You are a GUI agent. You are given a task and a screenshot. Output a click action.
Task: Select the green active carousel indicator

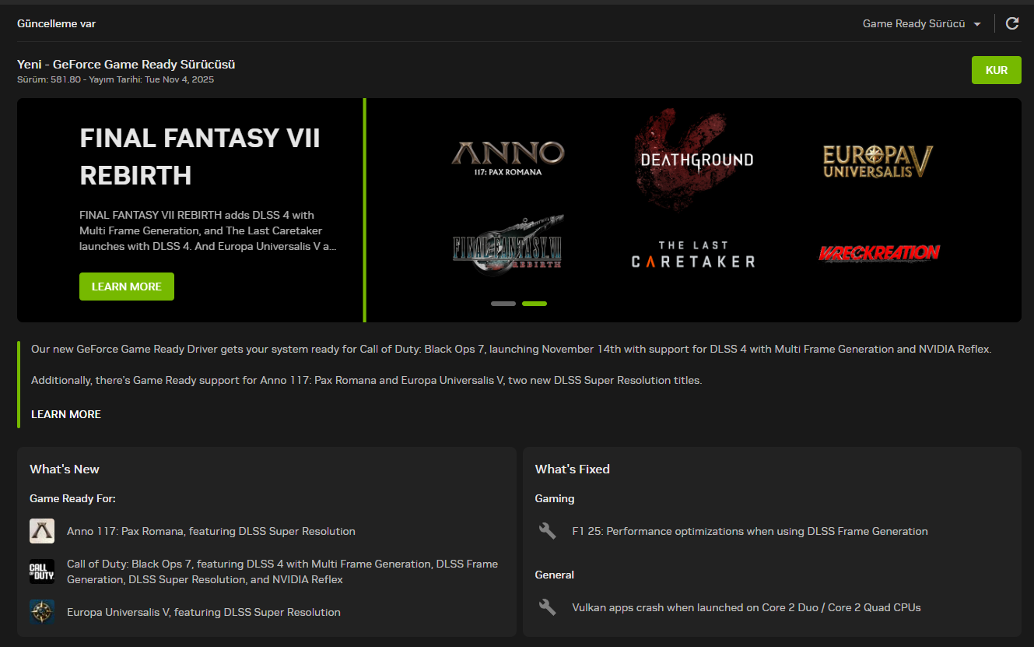tap(535, 304)
